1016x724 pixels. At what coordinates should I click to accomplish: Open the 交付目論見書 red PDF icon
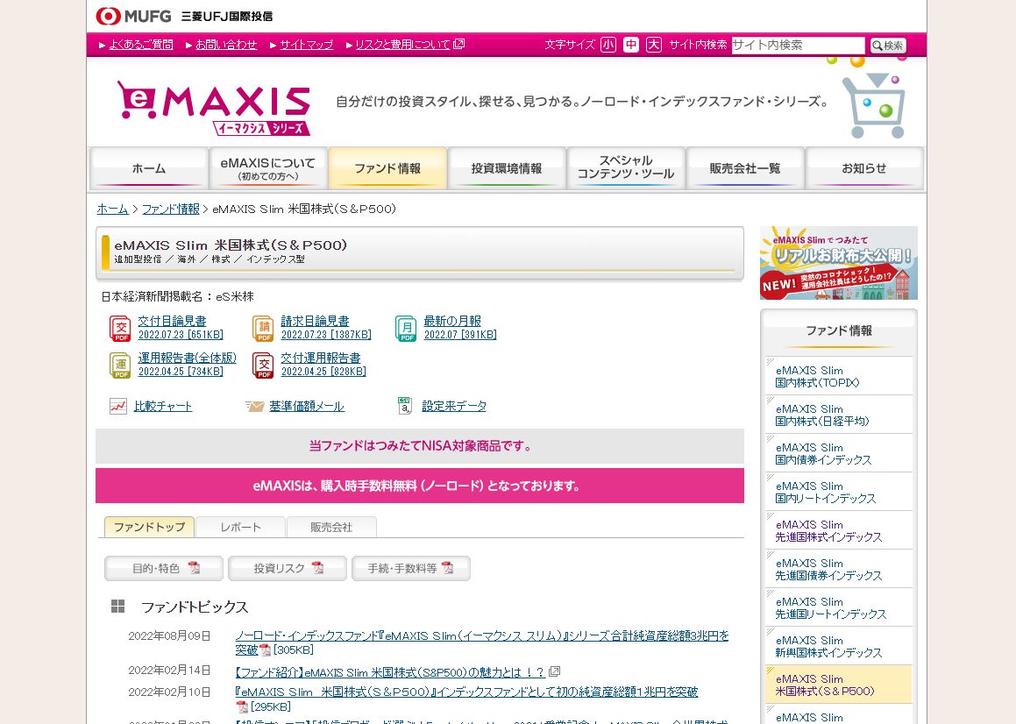click(120, 328)
